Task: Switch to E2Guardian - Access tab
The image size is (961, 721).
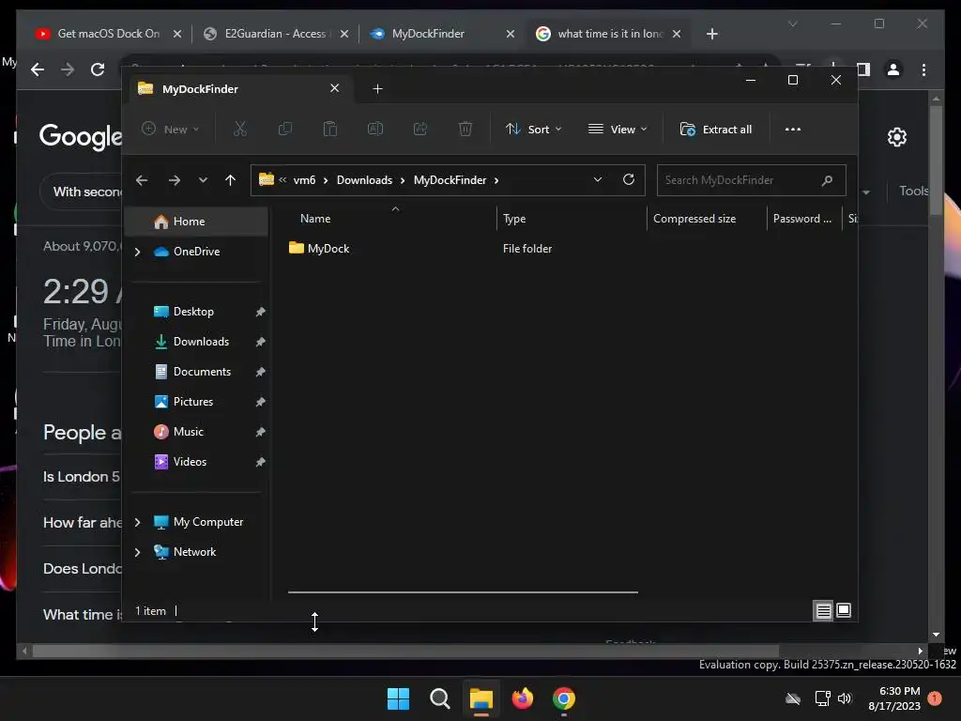Action: [x=275, y=34]
